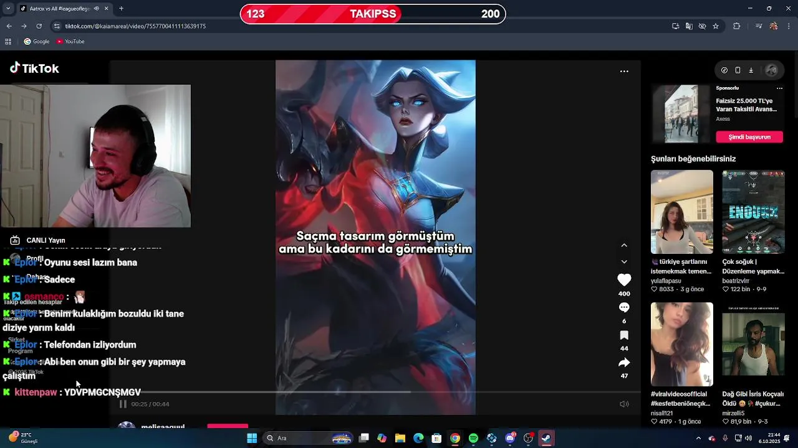Viewport: 798px width, 448px height.
Task: Open the volume icon in system tray
Action: [748, 438]
